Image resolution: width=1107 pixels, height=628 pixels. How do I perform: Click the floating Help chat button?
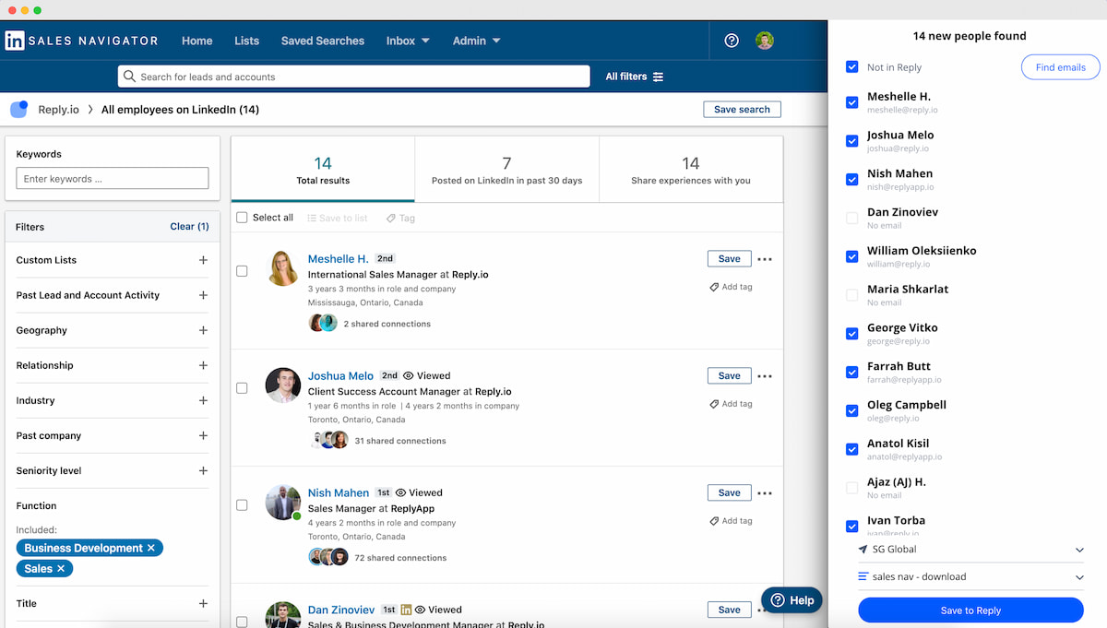click(792, 600)
